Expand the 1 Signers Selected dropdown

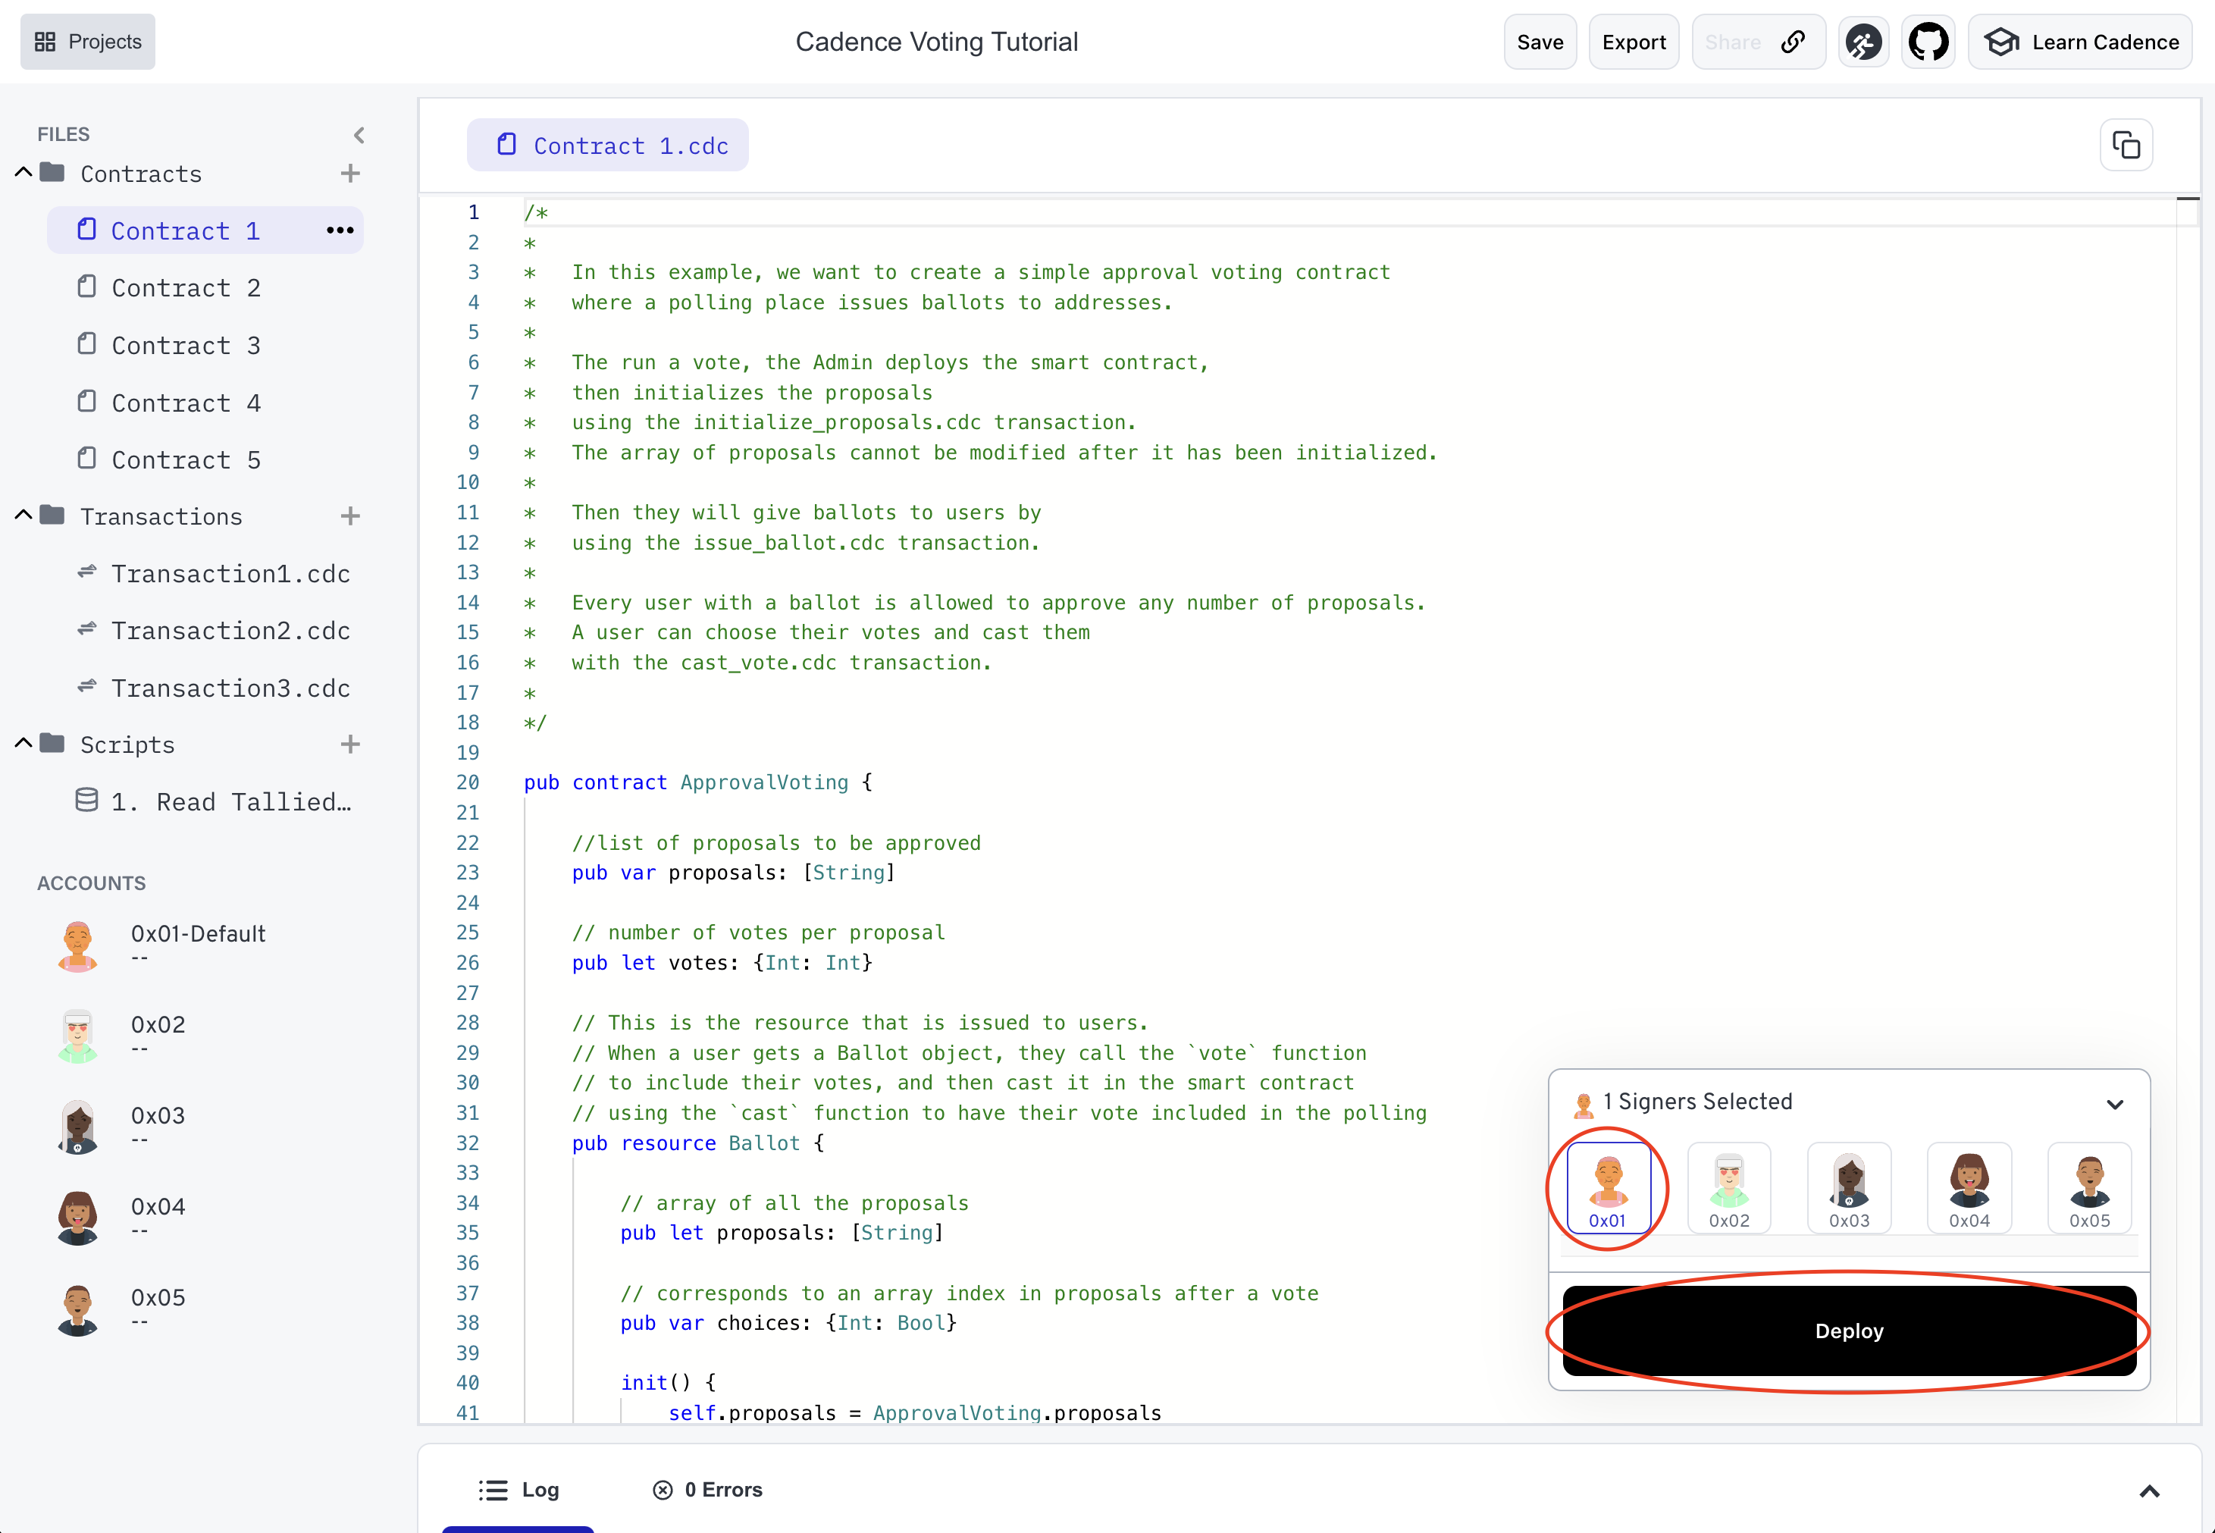tap(2117, 1102)
